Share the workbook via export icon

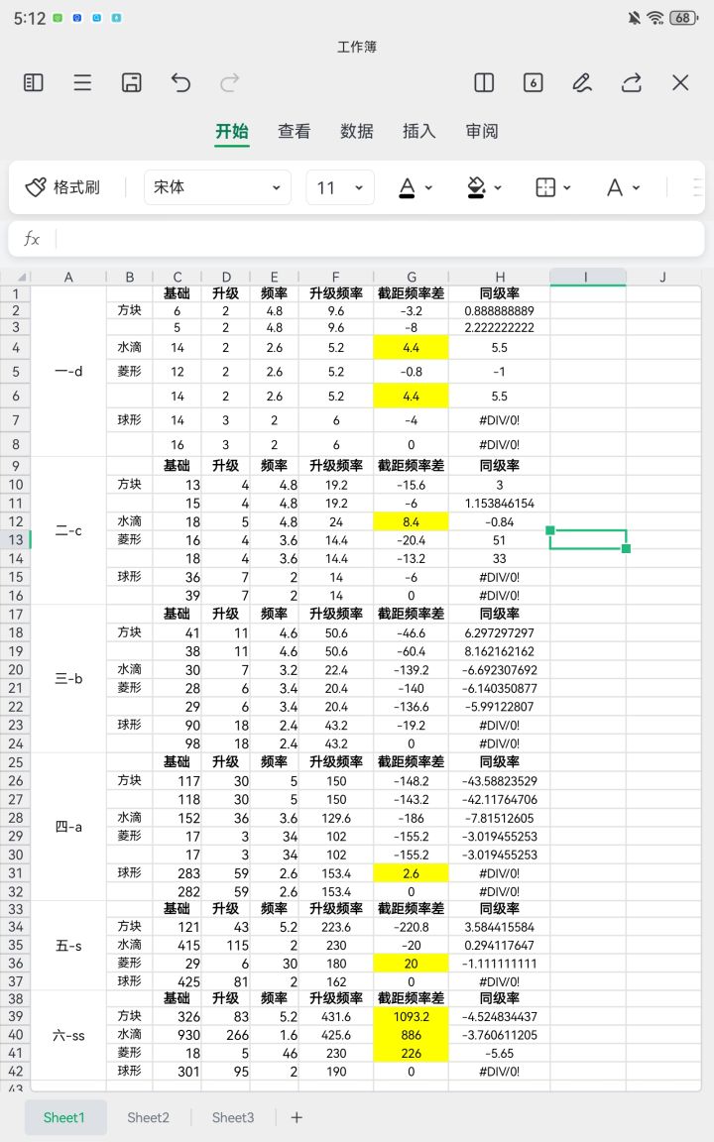pos(631,83)
